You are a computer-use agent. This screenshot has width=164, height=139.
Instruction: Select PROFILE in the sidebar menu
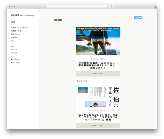[x=14, y=50]
